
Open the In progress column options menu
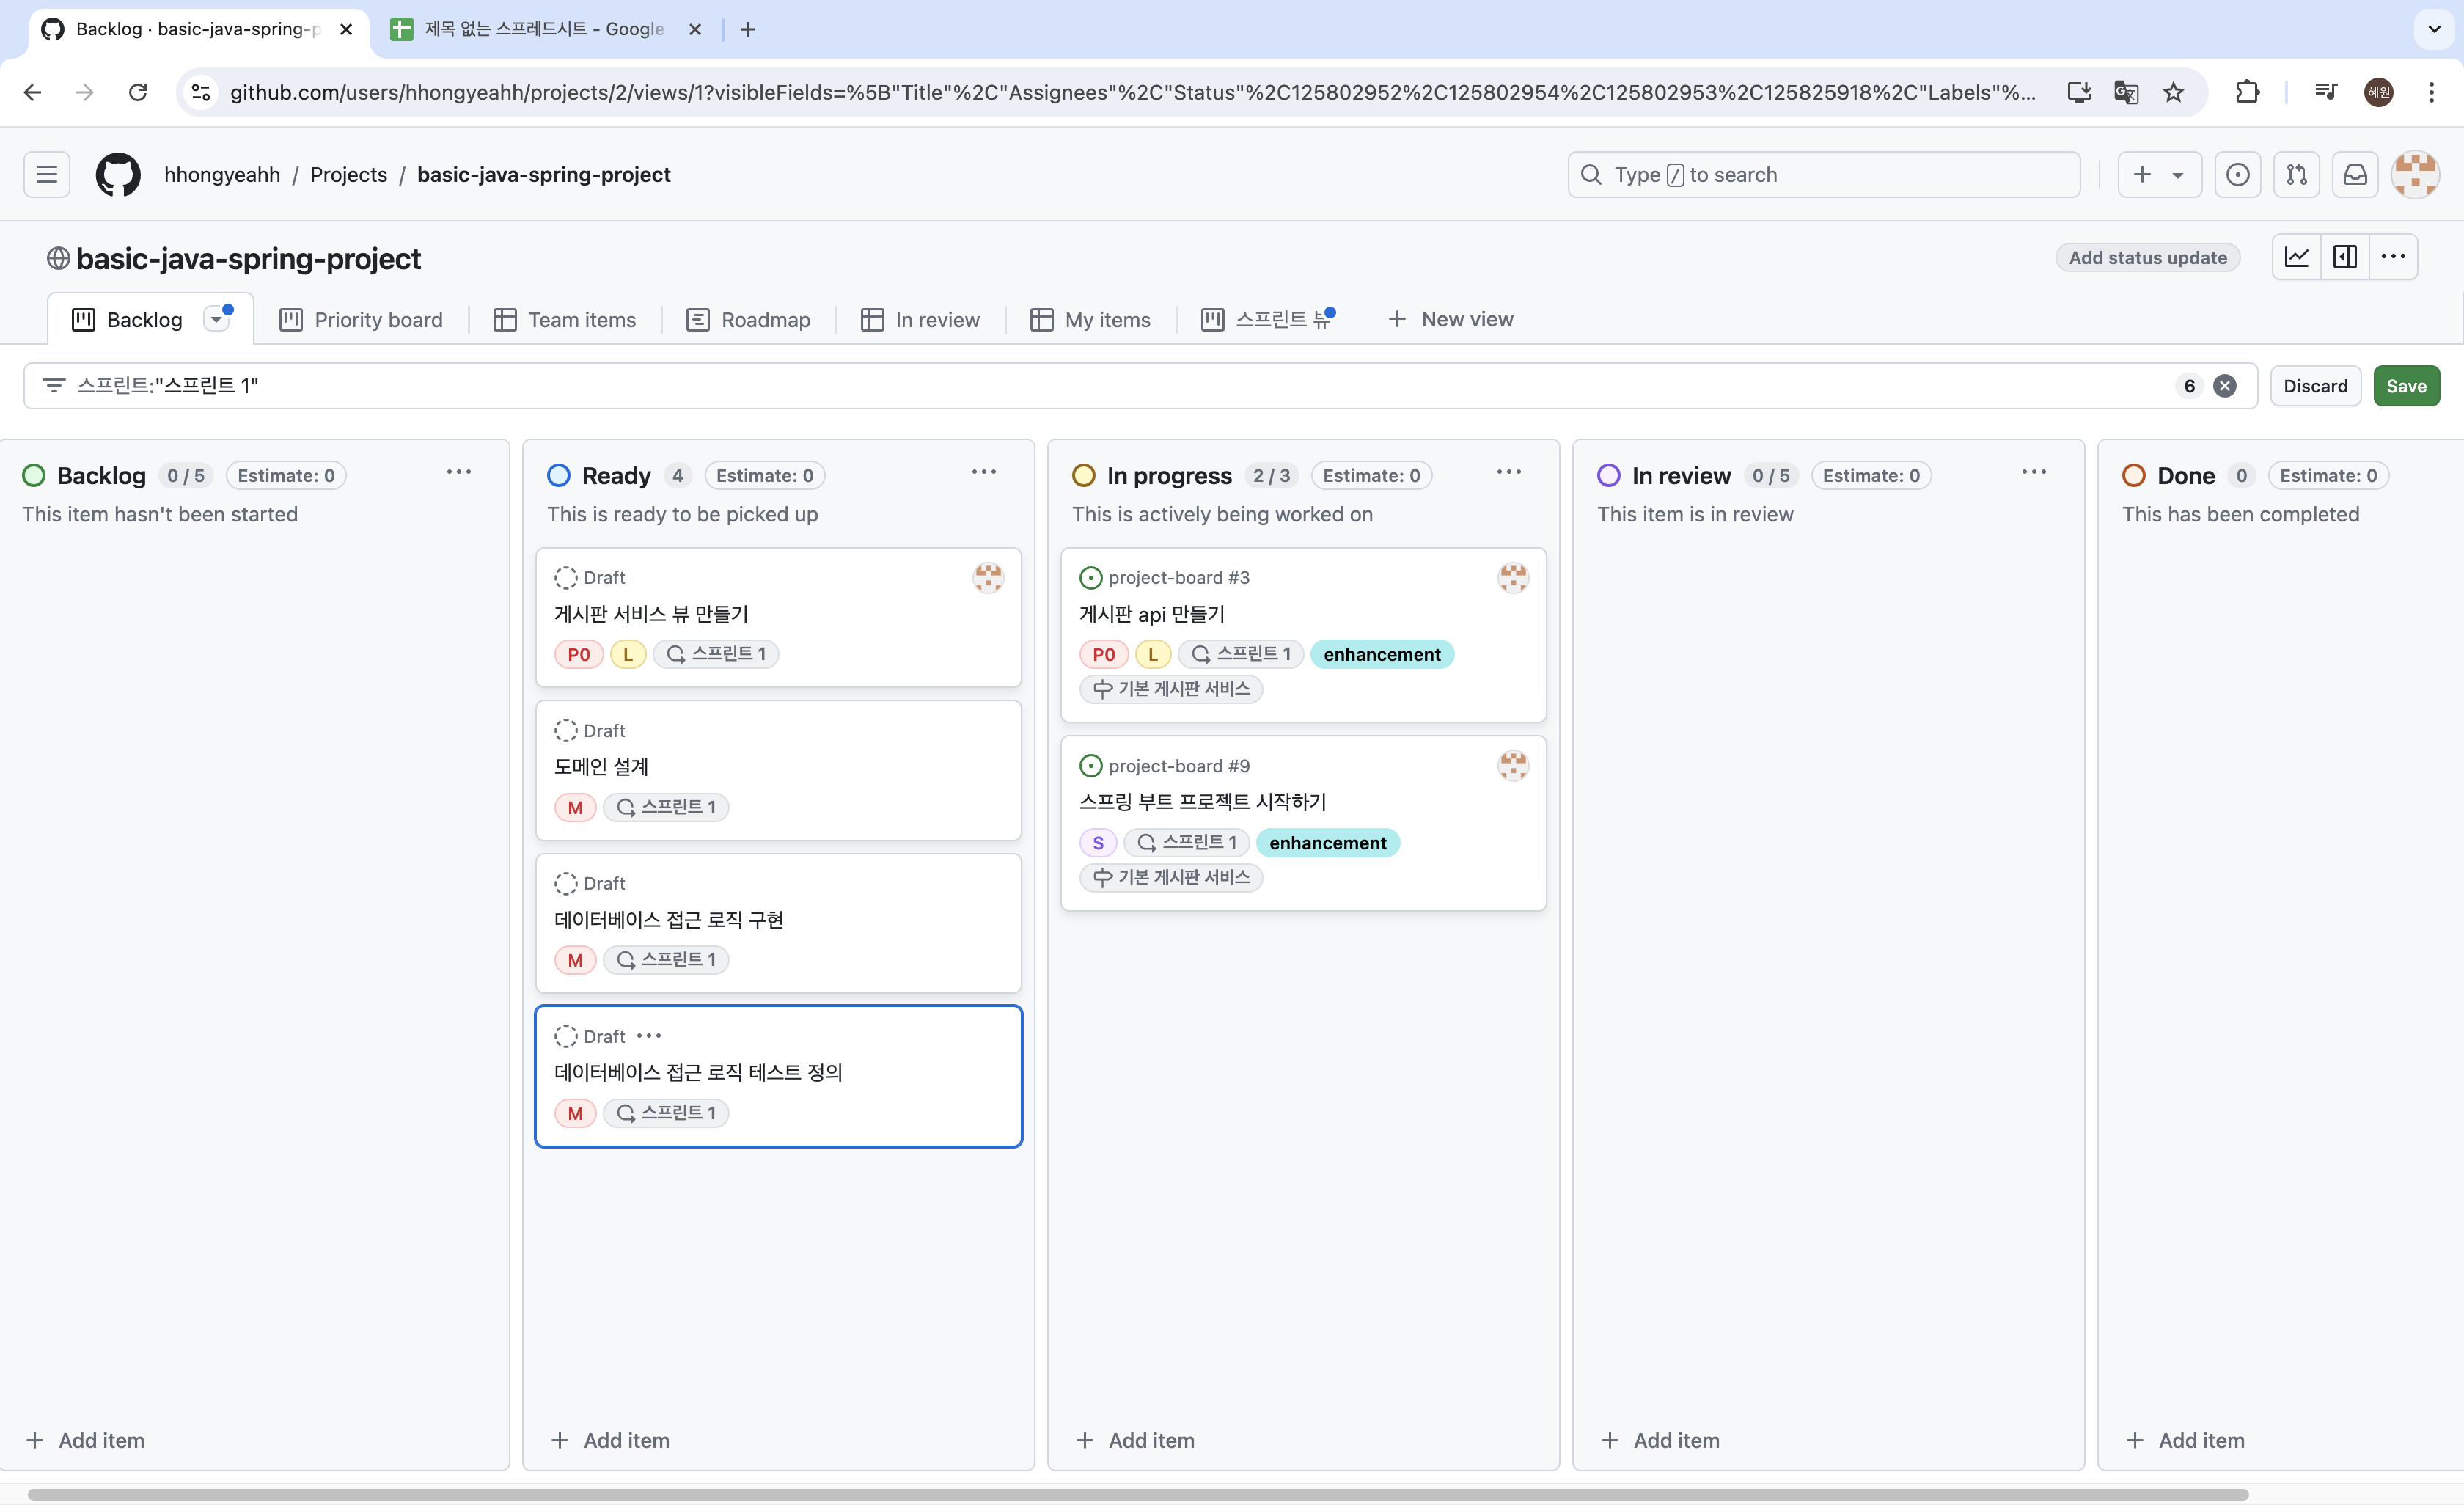[1508, 472]
